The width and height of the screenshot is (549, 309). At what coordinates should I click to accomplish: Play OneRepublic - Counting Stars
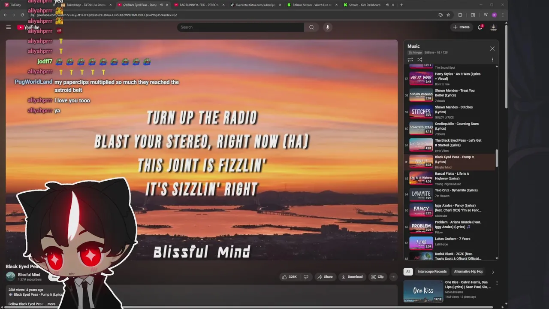click(450, 129)
